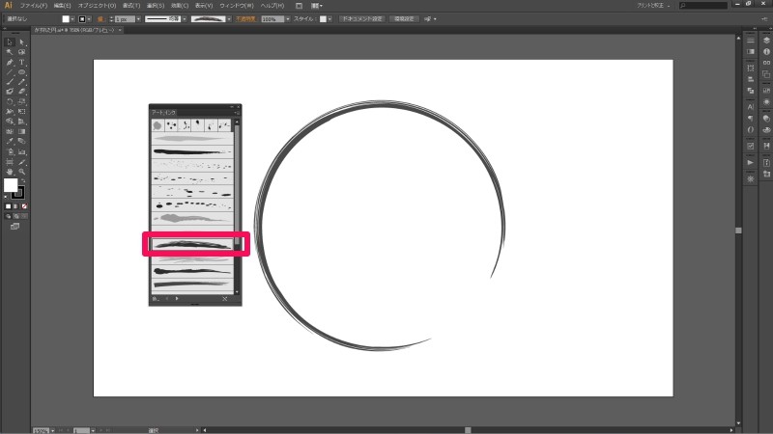
Task: Select the Ellipse tool
Action: pyautogui.click(x=21, y=72)
